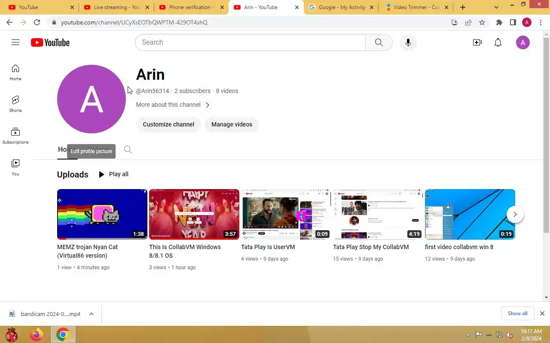Click the volume icon in system tray
Screen dimensions: 550x343
click(510, 335)
